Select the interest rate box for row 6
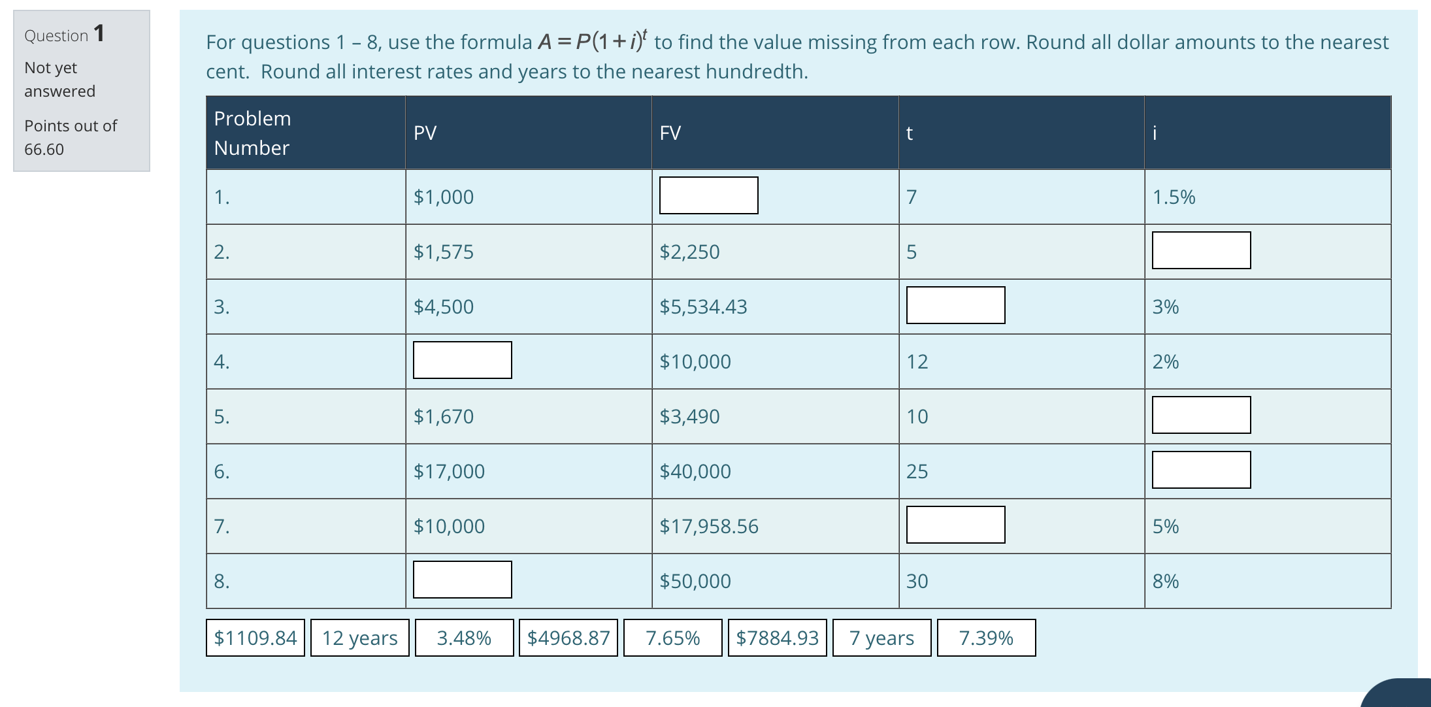 (1201, 470)
